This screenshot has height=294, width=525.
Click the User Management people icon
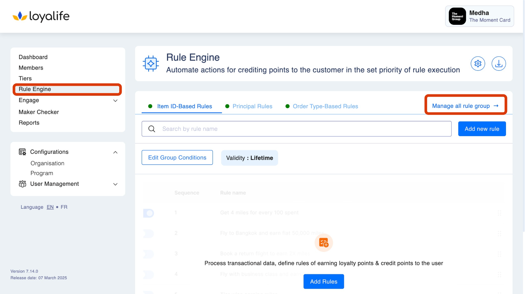[22, 184]
